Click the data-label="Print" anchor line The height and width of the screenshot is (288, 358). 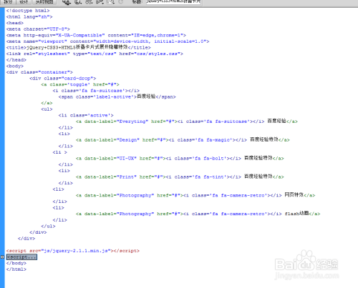(180, 177)
